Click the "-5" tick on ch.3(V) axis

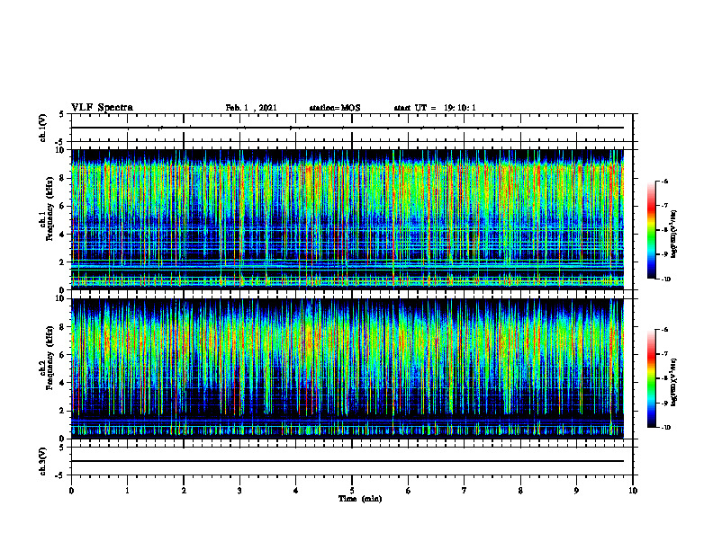point(60,475)
